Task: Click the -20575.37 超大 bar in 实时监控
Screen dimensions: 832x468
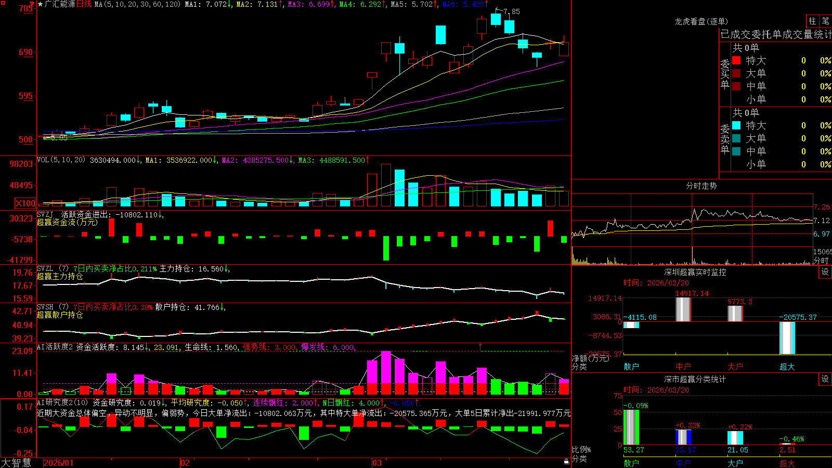Action: pos(787,339)
